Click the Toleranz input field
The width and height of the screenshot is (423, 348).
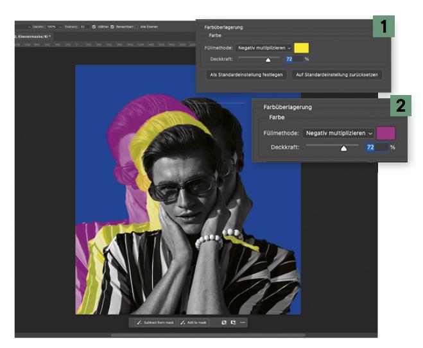[x=85, y=27]
